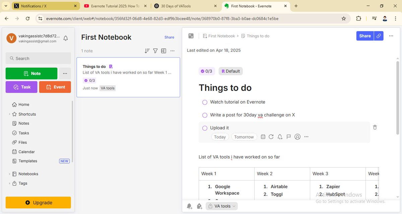This screenshot has height=214, width=402.
Task: Open the note list filter icon
Action: click(155, 51)
